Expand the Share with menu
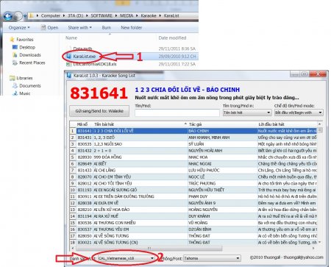 79,28
